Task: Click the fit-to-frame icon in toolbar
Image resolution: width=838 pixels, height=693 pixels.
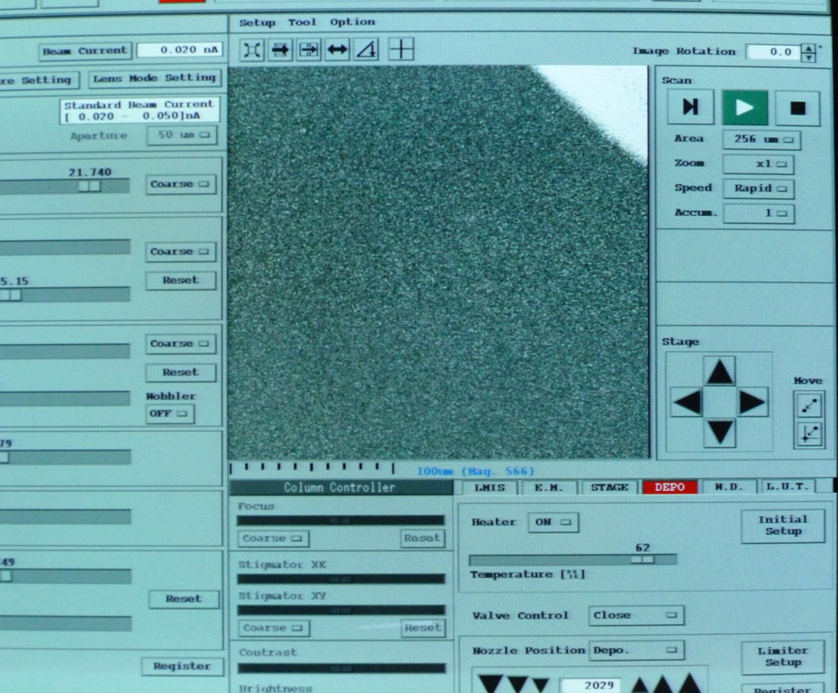Action: [252, 50]
